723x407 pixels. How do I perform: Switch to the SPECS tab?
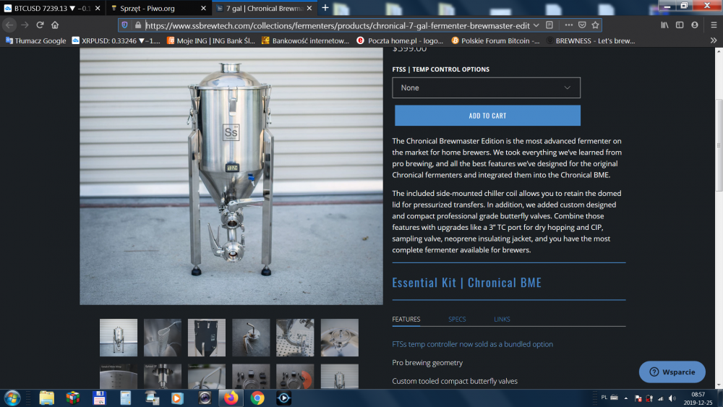457,320
